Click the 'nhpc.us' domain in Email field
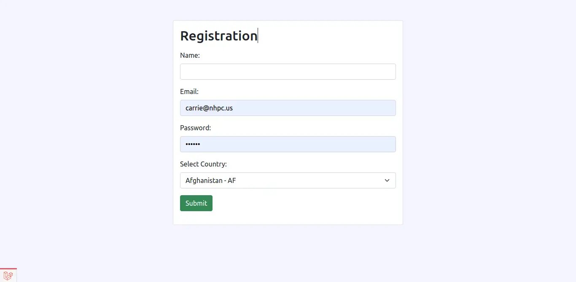 click(221, 108)
